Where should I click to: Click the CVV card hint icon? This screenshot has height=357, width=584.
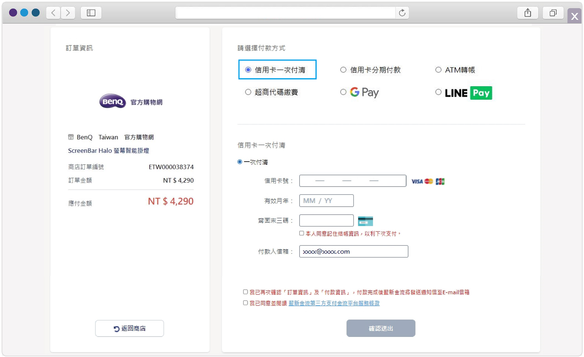pos(365,221)
